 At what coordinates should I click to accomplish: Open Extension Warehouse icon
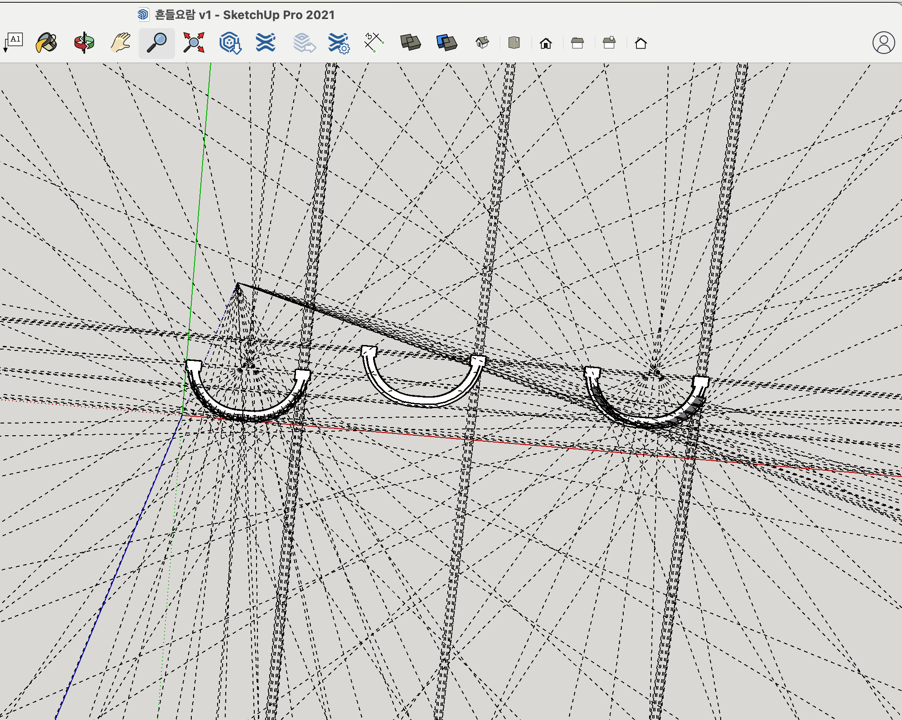(x=266, y=43)
